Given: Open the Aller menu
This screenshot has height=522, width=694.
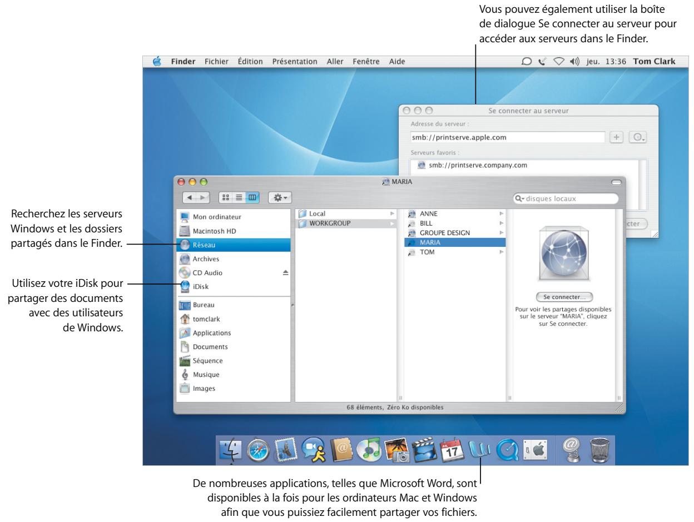Looking at the screenshot, I should (335, 62).
